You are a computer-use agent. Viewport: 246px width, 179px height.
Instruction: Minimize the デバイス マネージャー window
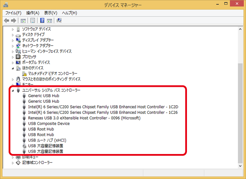click(217, 4)
